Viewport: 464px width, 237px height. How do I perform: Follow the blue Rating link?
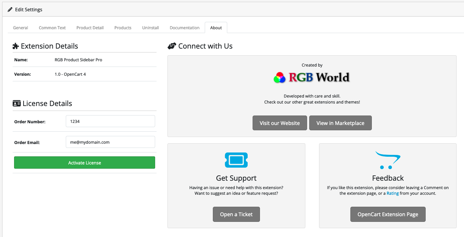point(393,193)
